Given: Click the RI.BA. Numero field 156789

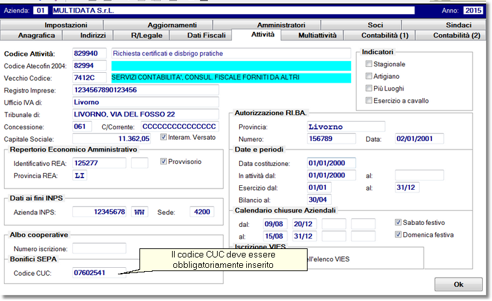Looking at the screenshot, I should (331, 139).
